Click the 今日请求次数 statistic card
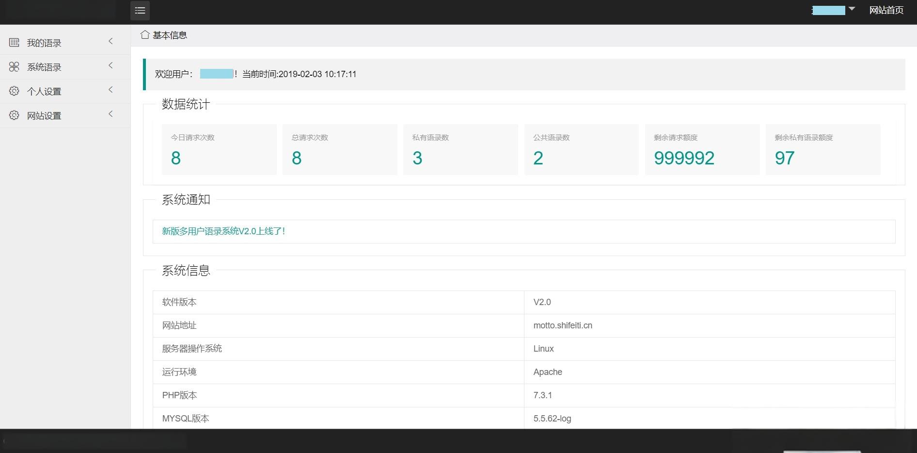The width and height of the screenshot is (917, 453). click(219, 149)
